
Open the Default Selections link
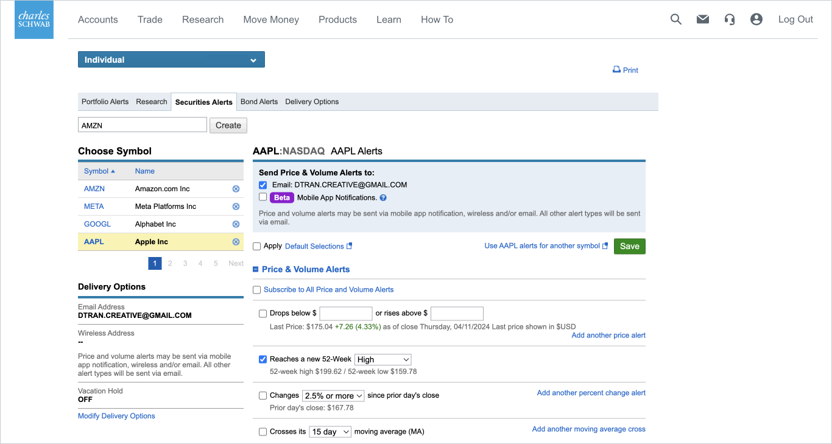click(x=314, y=247)
